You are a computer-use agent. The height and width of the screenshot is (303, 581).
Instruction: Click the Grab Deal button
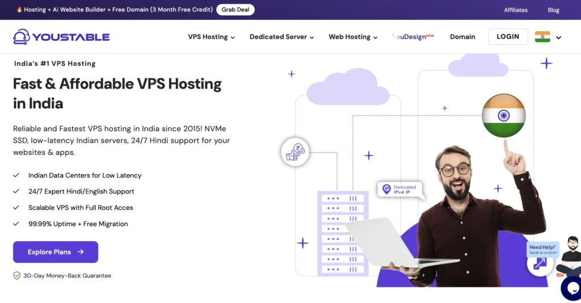point(235,10)
